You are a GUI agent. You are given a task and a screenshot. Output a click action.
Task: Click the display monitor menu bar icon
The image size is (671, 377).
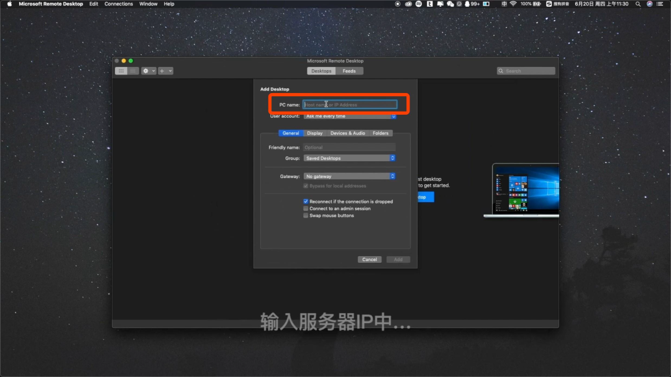click(440, 4)
